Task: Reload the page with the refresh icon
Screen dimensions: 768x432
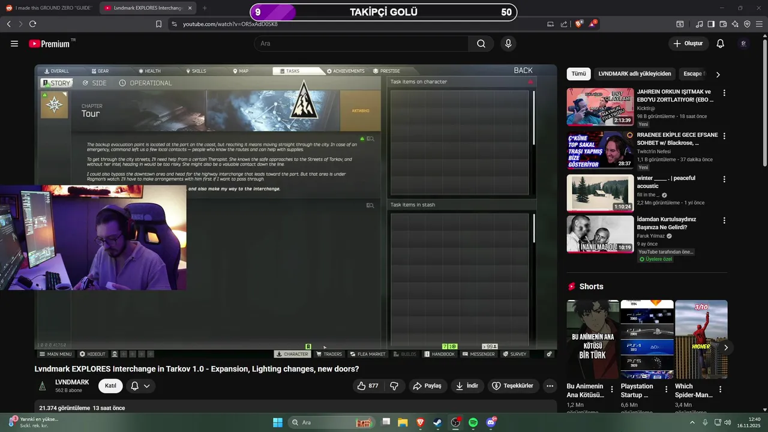Action: (32, 24)
